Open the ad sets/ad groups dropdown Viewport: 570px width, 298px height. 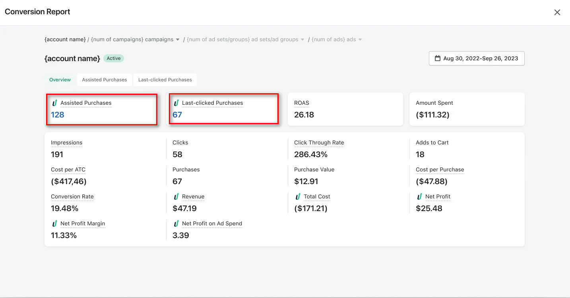302,39
